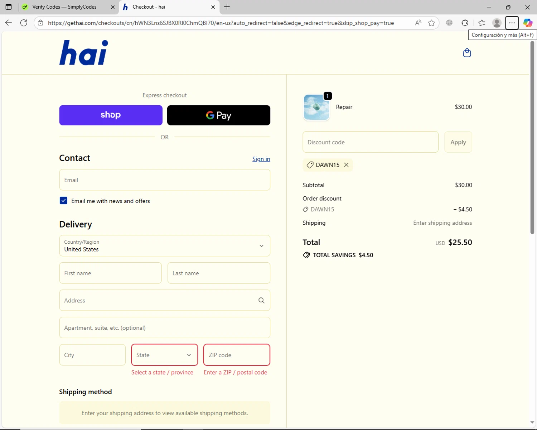Screen dimensions: 537x430
Task: Click the scrollbar down arrow
Action: (532, 422)
